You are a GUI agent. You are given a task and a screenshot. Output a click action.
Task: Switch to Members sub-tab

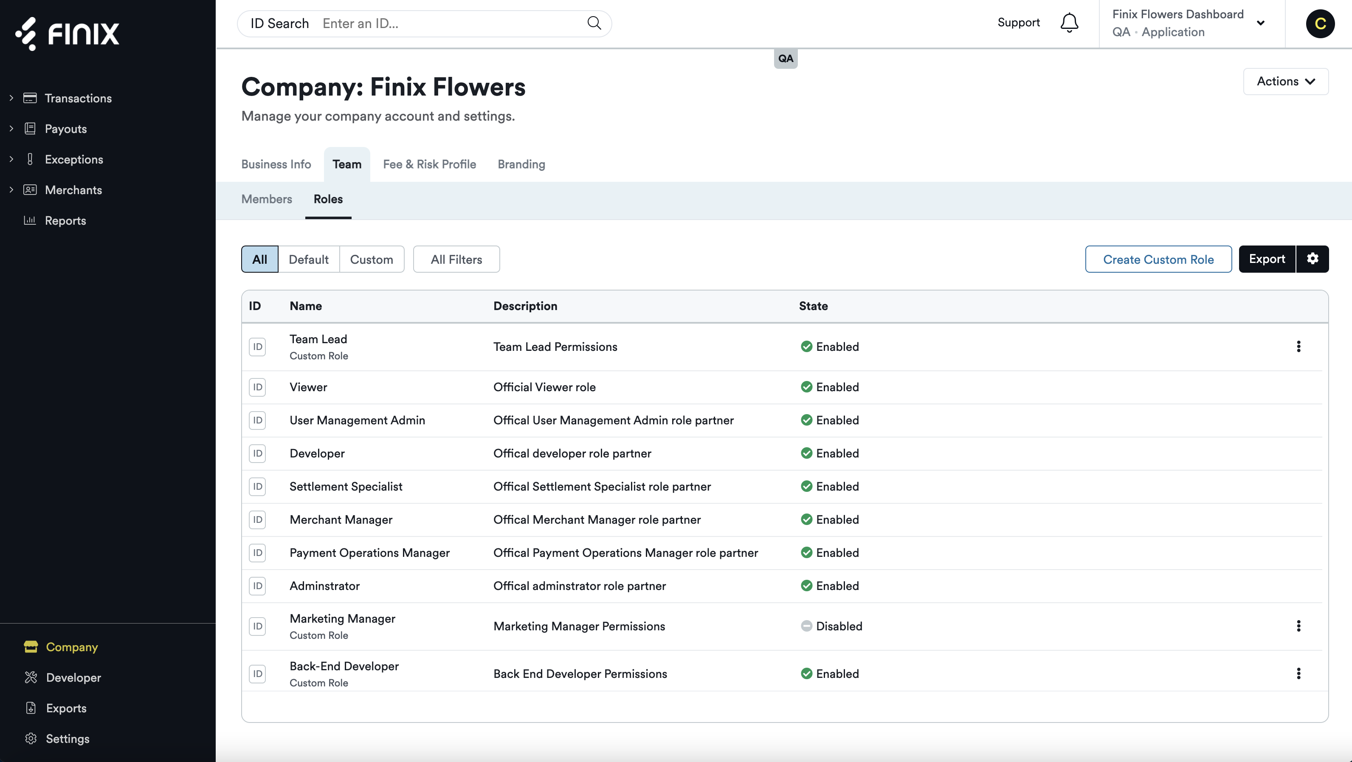(x=267, y=199)
